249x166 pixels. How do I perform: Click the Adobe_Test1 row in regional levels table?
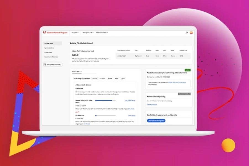[x=153, y=56]
